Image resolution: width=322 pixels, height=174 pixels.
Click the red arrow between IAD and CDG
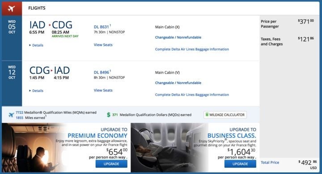click(50, 25)
